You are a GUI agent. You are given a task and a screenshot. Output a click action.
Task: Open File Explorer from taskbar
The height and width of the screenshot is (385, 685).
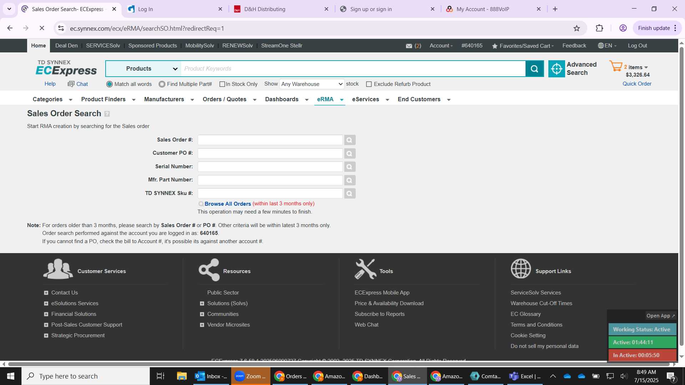pos(182,376)
